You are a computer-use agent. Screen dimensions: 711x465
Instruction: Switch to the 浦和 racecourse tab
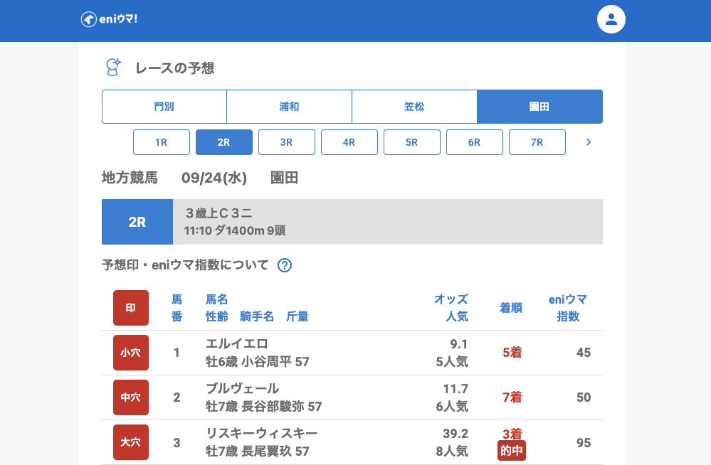pyautogui.click(x=289, y=107)
